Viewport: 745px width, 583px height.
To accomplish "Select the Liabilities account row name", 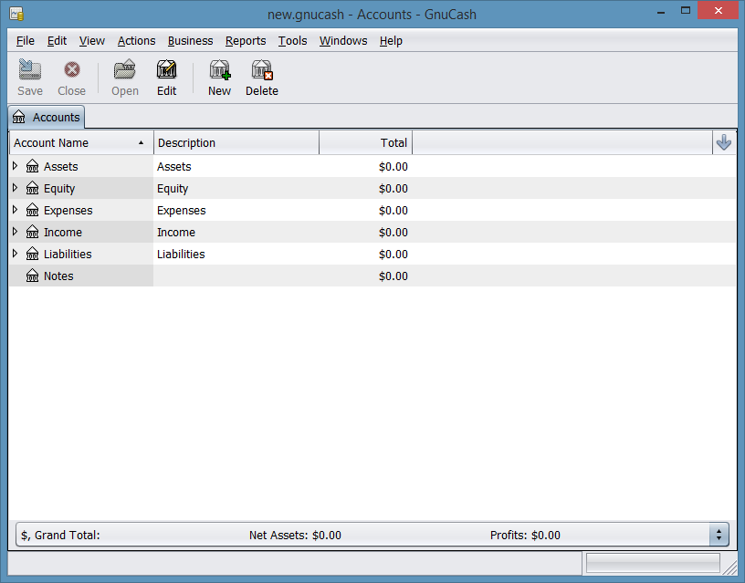I will click(68, 254).
